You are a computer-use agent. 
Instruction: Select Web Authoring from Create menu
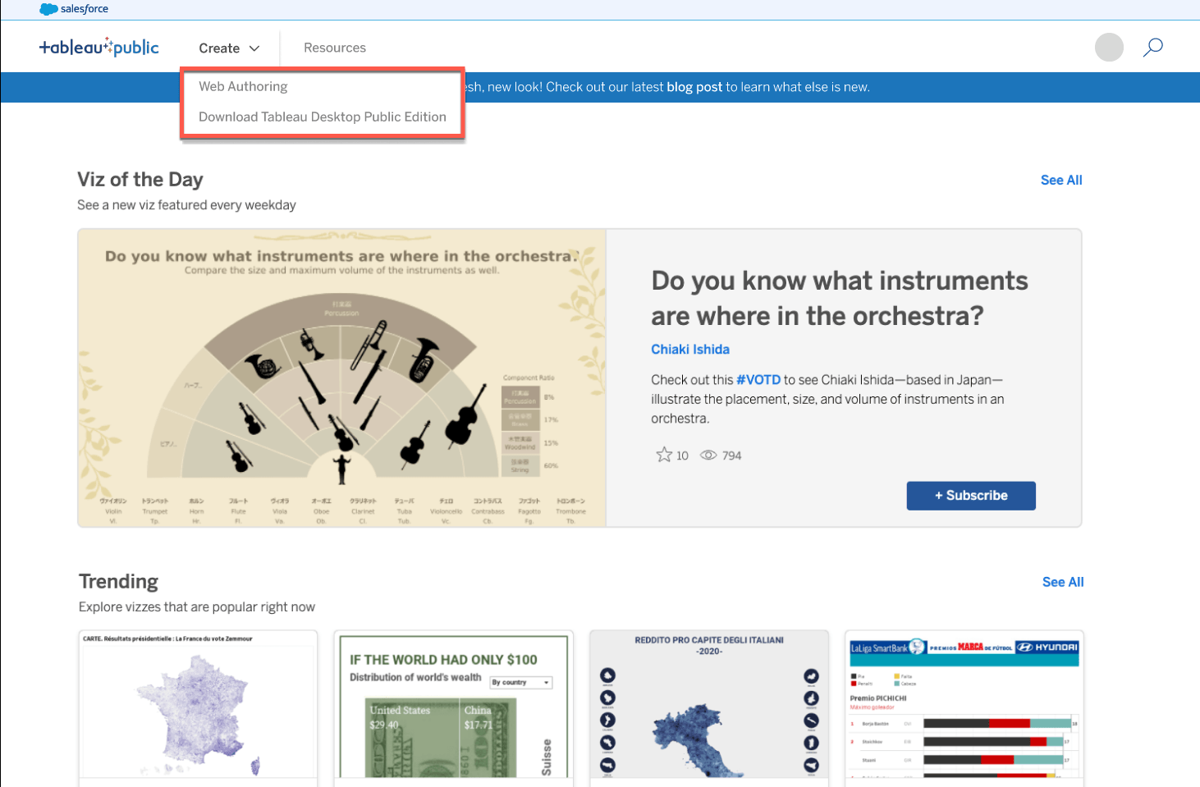pos(243,86)
